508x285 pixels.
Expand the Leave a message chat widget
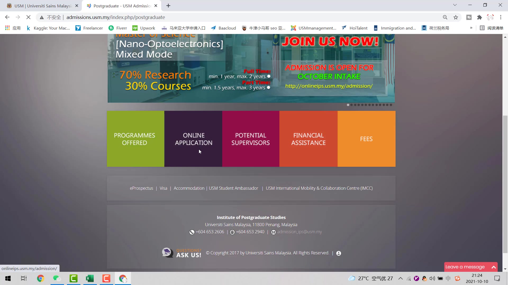point(471,267)
